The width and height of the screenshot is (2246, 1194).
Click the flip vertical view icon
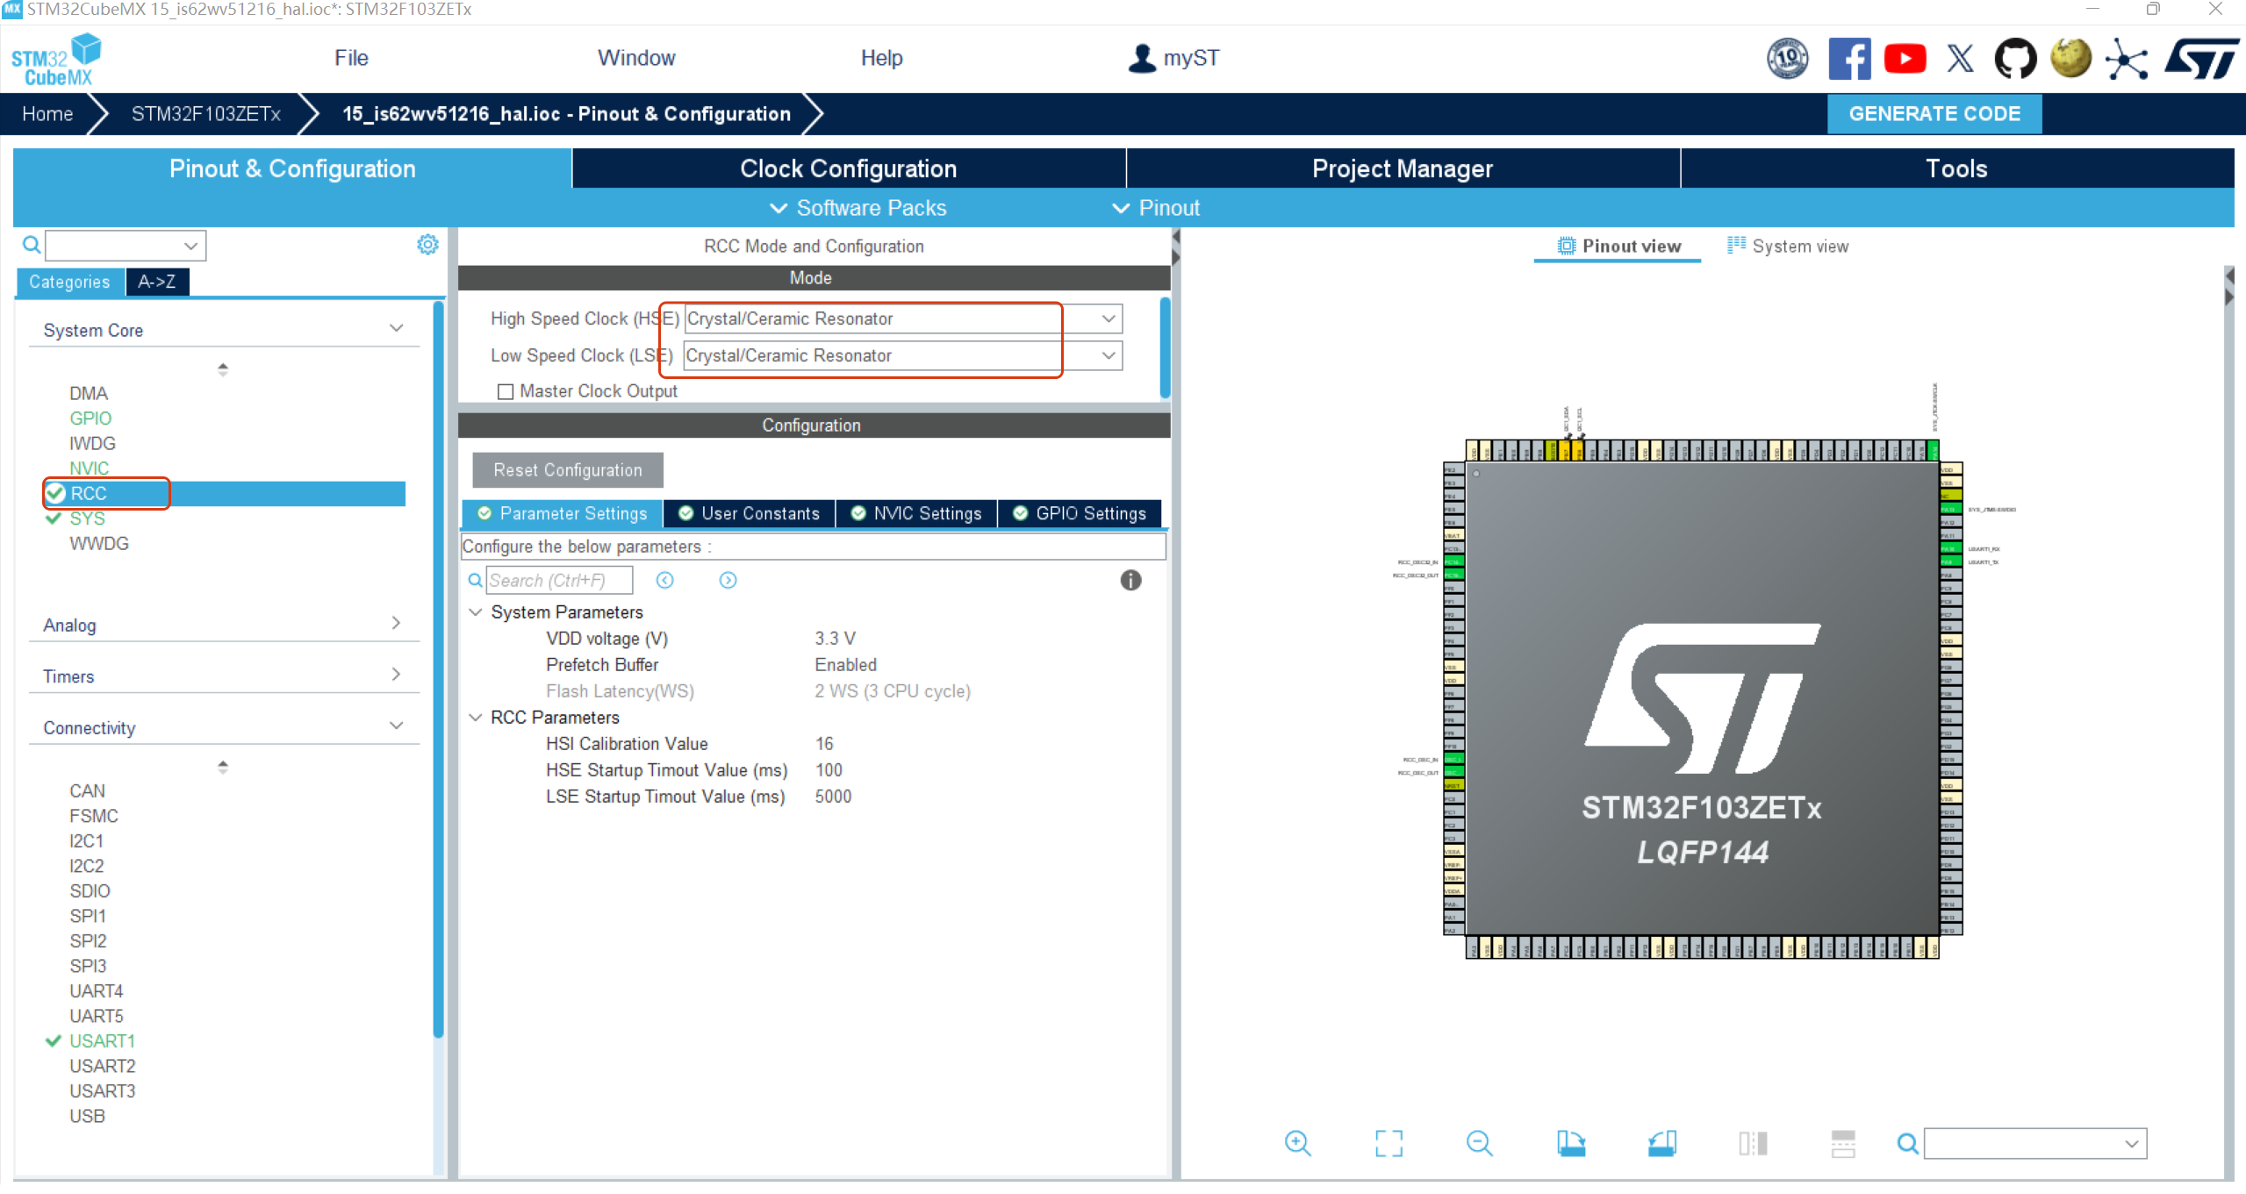click(x=1843, y=1143)
